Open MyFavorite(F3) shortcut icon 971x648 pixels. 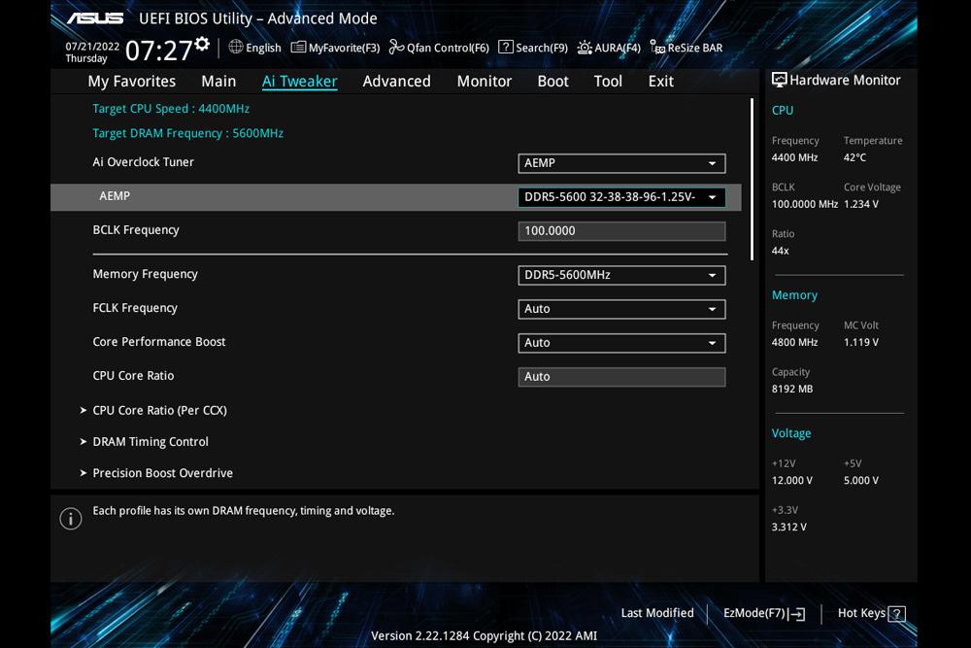click(x=298, y=47)
